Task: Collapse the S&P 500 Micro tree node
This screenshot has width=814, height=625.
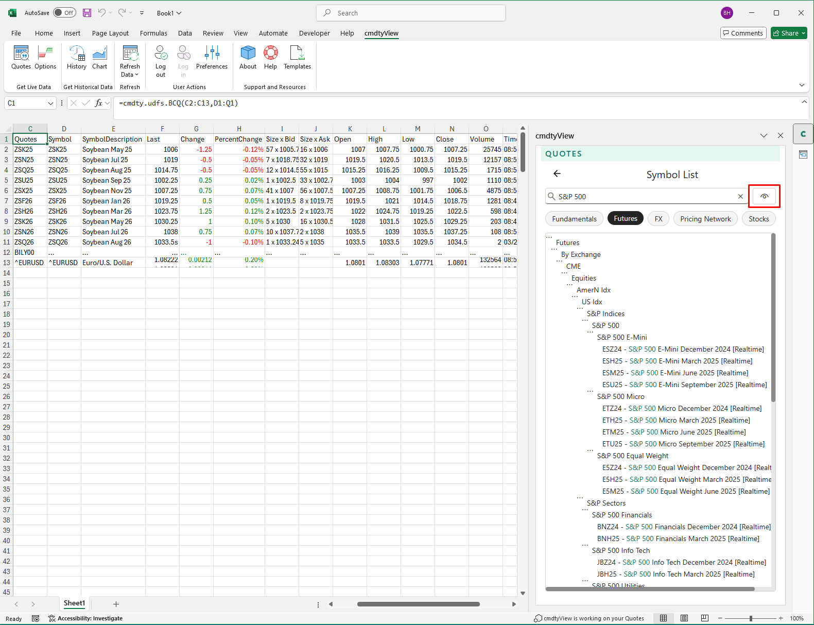Action: [x=590, y=391]
